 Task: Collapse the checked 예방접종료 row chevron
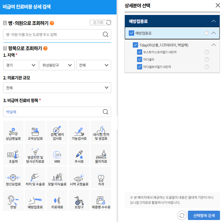[x=213, y=33]
